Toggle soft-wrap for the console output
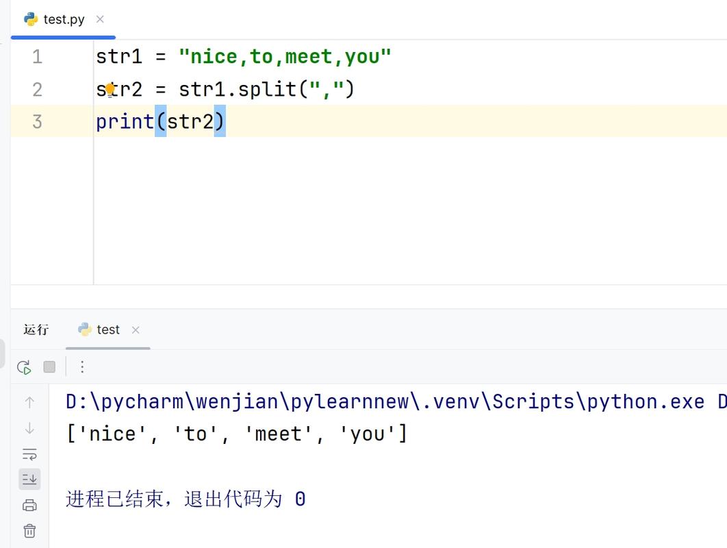727x548 pixels. click(x=29, y=453)
